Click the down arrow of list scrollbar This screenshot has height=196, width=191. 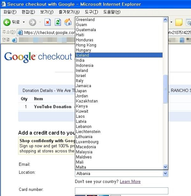tap(165, 167)
